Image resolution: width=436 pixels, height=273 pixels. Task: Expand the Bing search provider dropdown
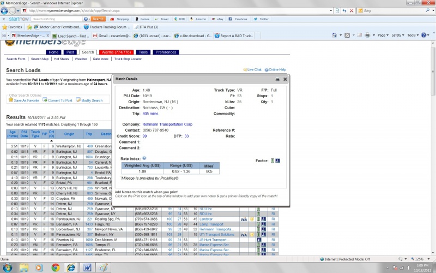point(433,10)
